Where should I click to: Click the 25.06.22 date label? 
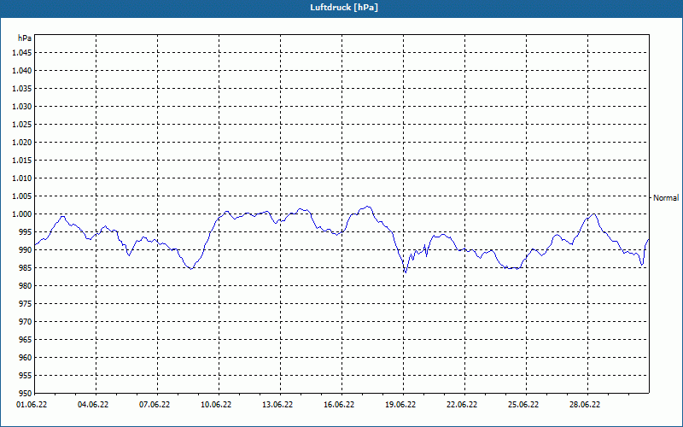coord(523,405)
